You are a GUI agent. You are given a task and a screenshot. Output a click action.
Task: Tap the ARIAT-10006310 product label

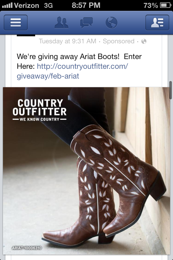[27, 248]
